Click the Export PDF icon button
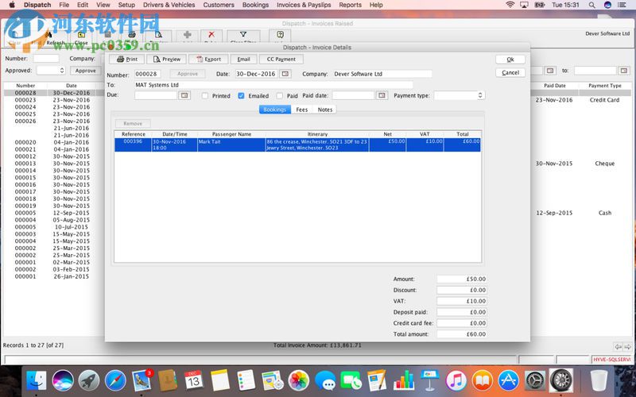 tap(208, 59)
